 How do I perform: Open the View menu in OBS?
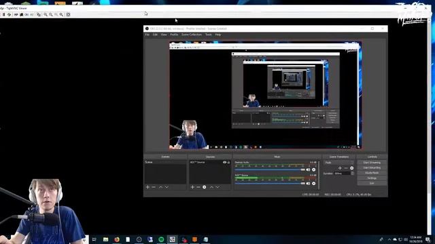click(x=164, y=35)
